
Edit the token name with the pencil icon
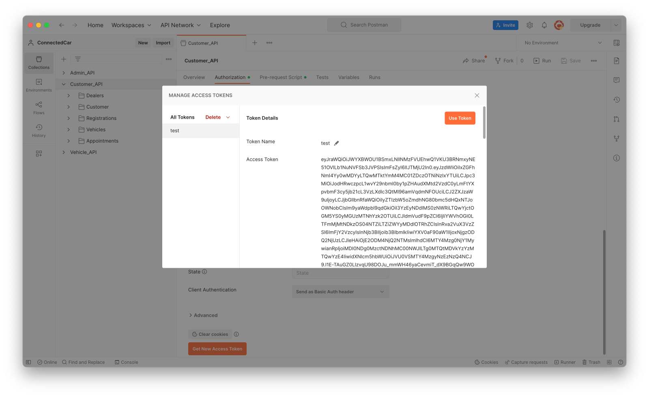(x=336, y=143)
